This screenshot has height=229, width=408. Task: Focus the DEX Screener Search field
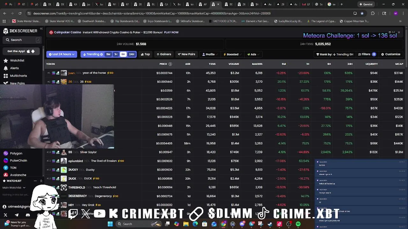coord(22,40)
